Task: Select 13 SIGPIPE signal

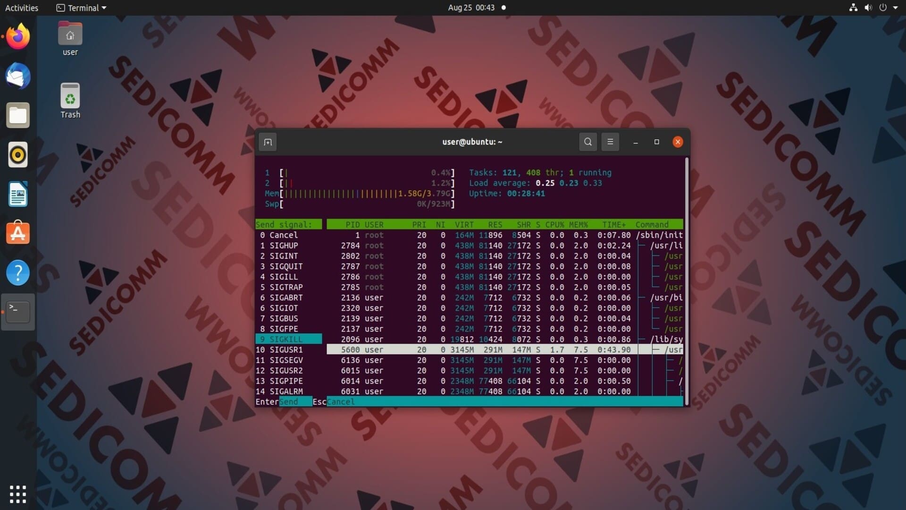Action: (x=289, y=381)
